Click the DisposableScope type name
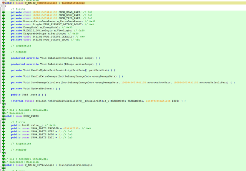 (x=35, y=33)
